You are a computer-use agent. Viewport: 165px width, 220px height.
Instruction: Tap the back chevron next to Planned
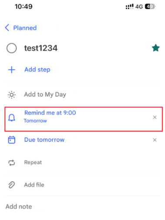(x=7, y=27)
